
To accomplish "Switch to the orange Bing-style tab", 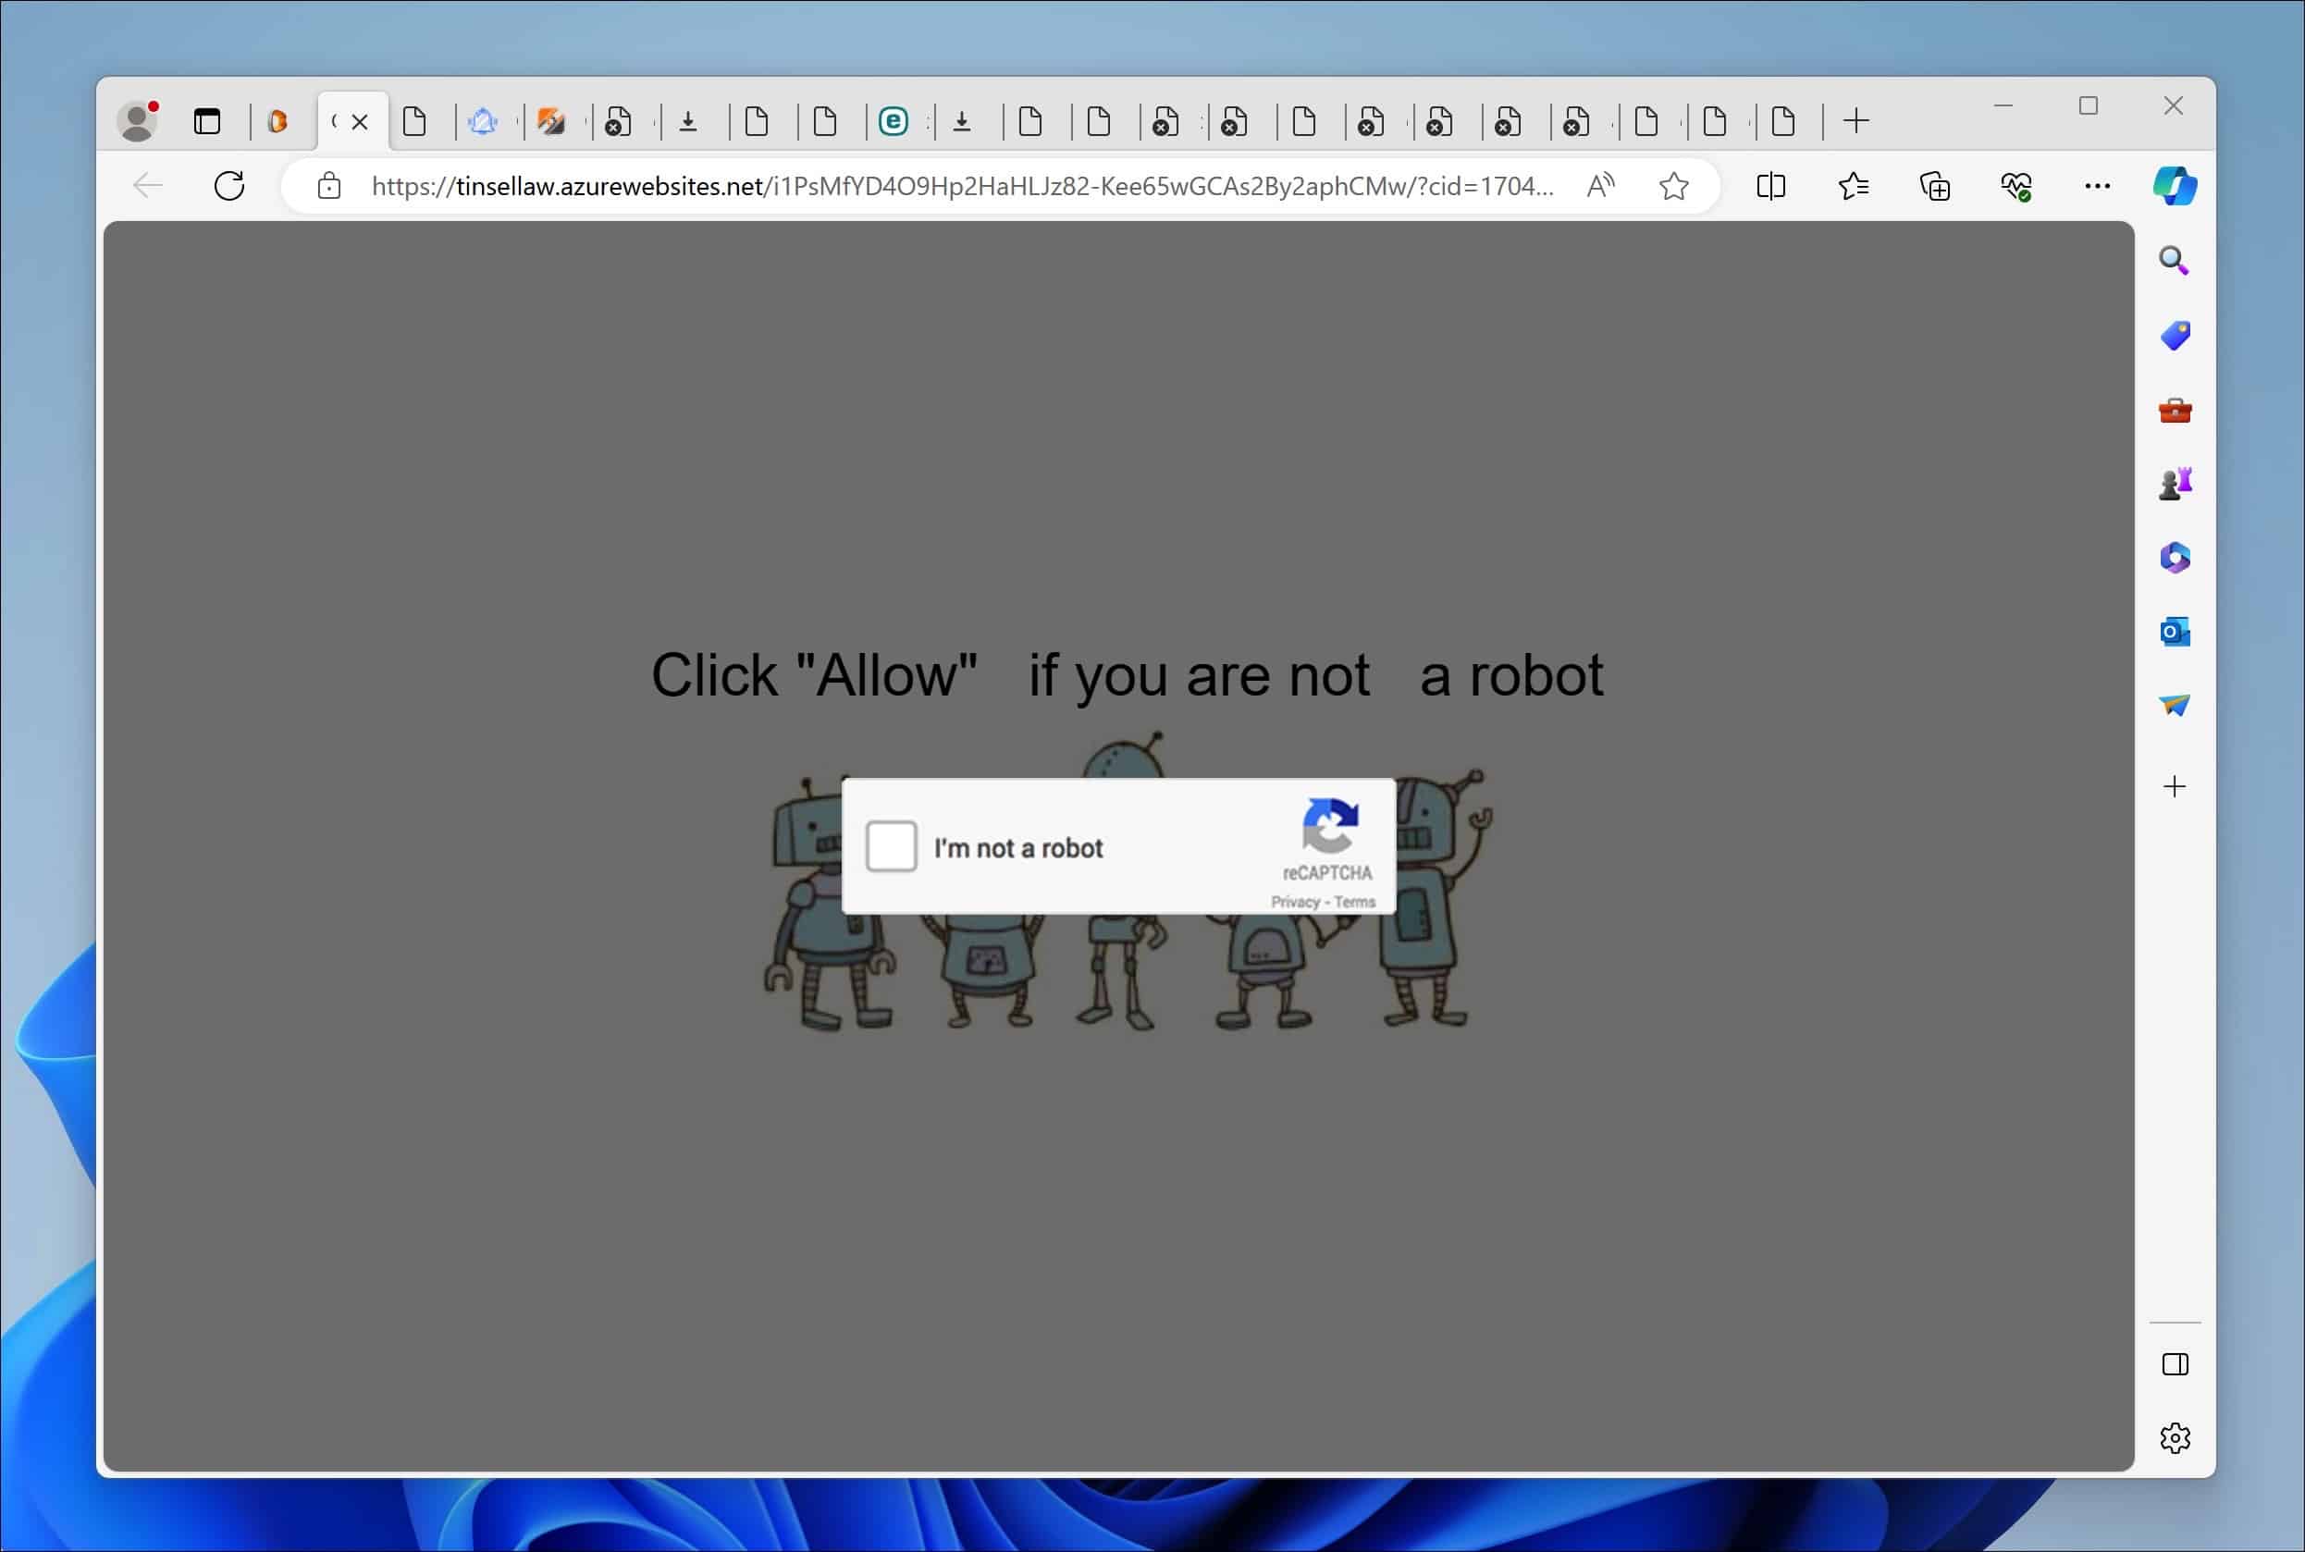I will click(278, 122).
